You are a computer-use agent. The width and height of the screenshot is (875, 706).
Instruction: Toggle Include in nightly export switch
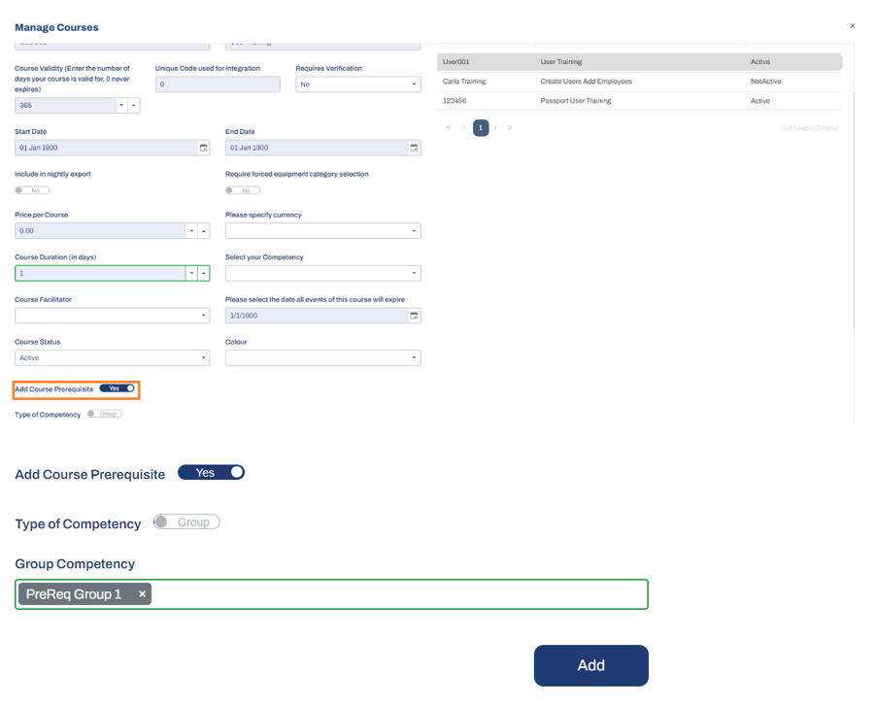(x=32, y=191)
